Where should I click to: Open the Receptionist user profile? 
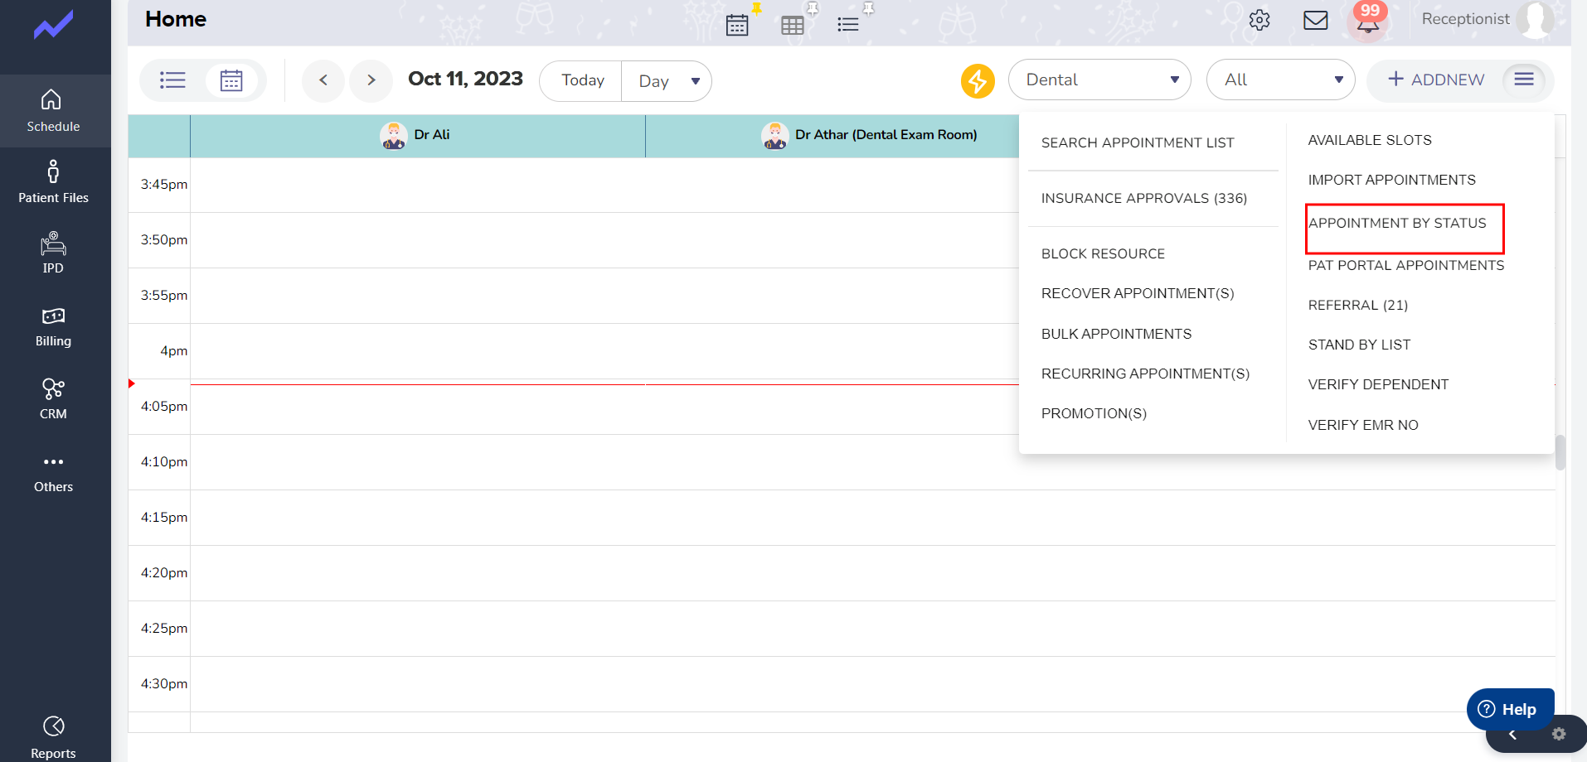tap(1487, 19)
